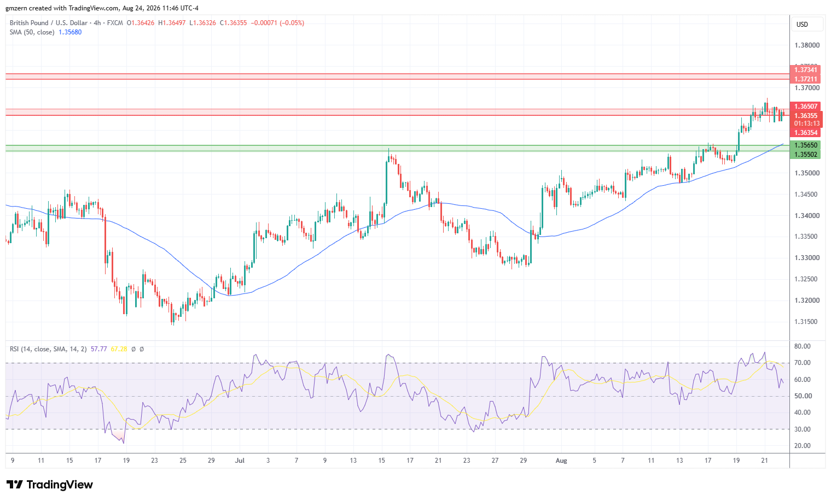Viewport: 831px width, 501px height.
Task: Click 50.00 on the RSI scale
Action: pyautogui.click(x=803, y=396)
